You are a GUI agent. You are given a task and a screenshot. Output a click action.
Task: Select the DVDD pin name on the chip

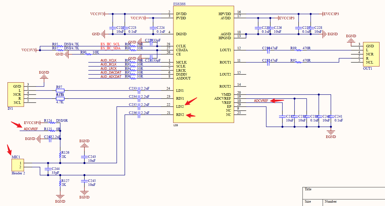[x=181, y=14]
